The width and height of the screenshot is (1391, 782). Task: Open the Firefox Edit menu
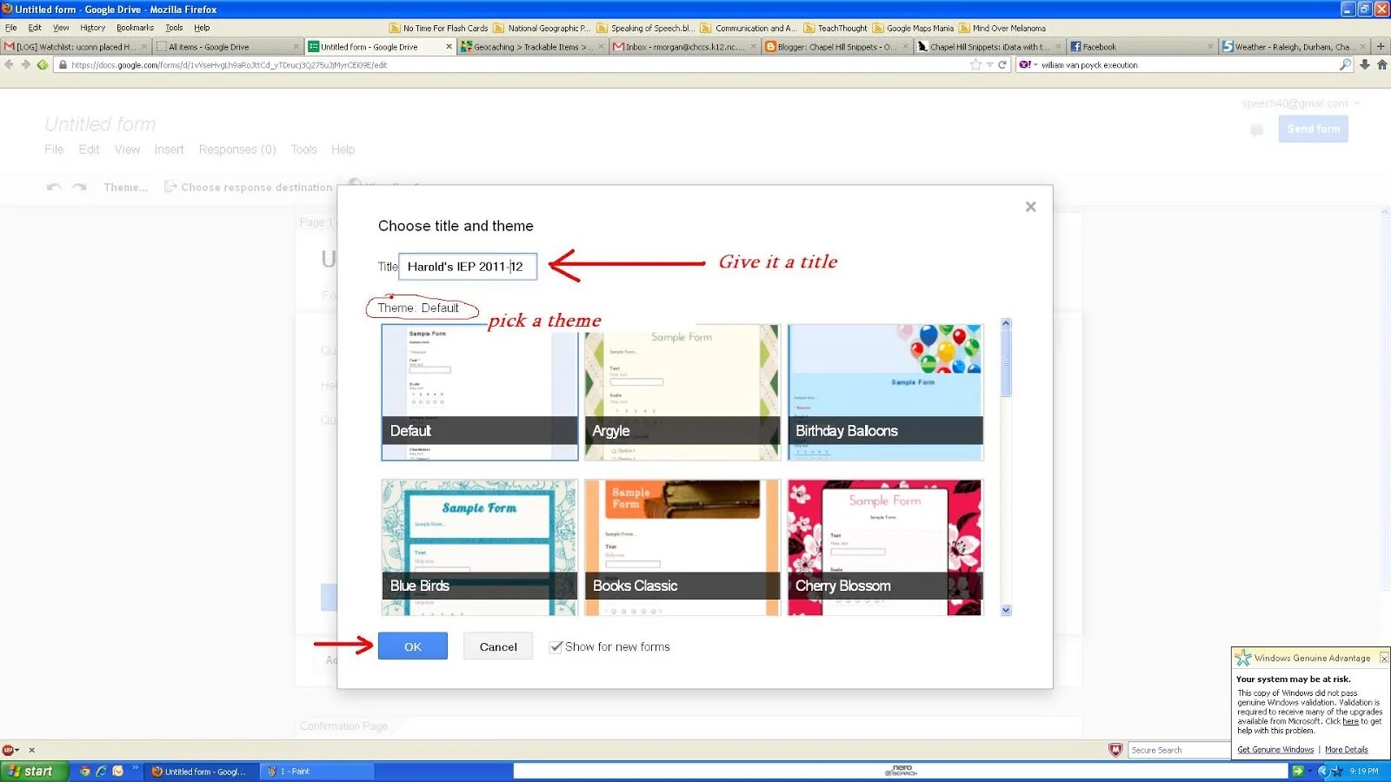[x=35, y=28]
